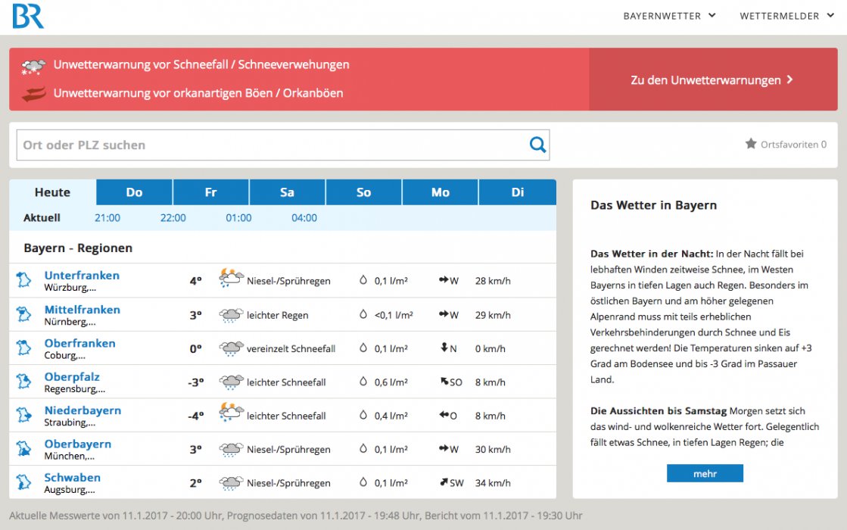Expand the Wettermelder dropdown menu
The width and height of the screenshot is (847, 530).
(x=787, y=16)
